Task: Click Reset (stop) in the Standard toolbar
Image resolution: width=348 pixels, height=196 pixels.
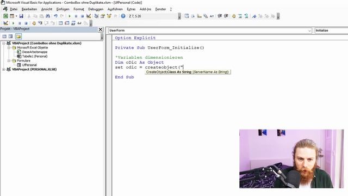Action: point(82,16)
